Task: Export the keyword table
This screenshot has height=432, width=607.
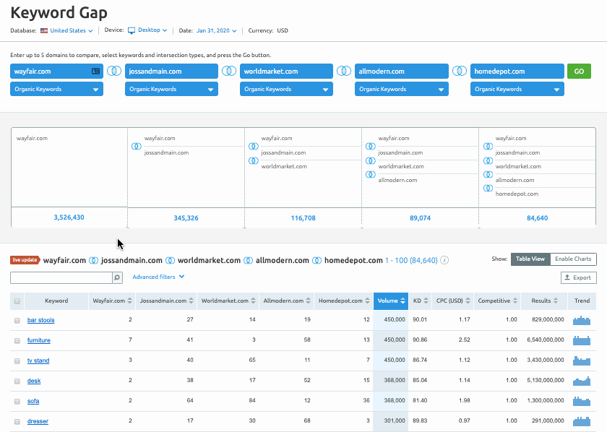Action: click(578, 277)
